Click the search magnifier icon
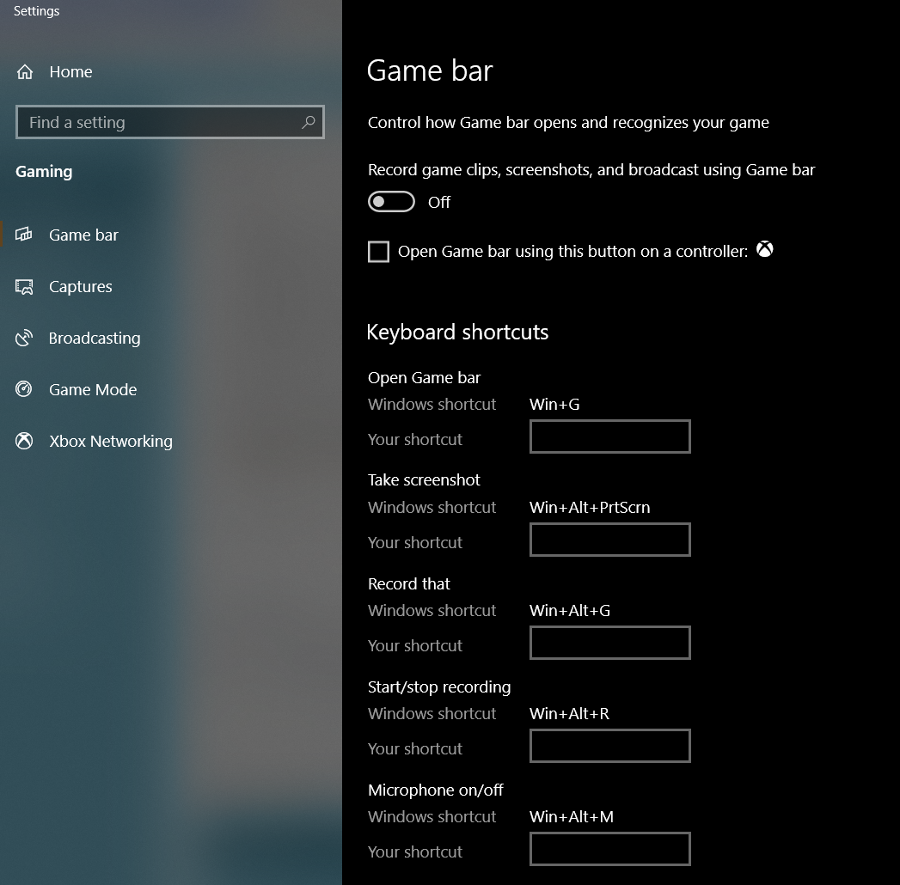Image resolution: width=900 pixels, height=885 pixels. [309, 122]
